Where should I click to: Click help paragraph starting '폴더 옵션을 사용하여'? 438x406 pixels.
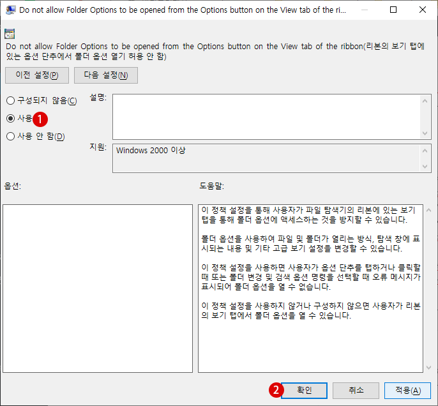pos(310,243)
